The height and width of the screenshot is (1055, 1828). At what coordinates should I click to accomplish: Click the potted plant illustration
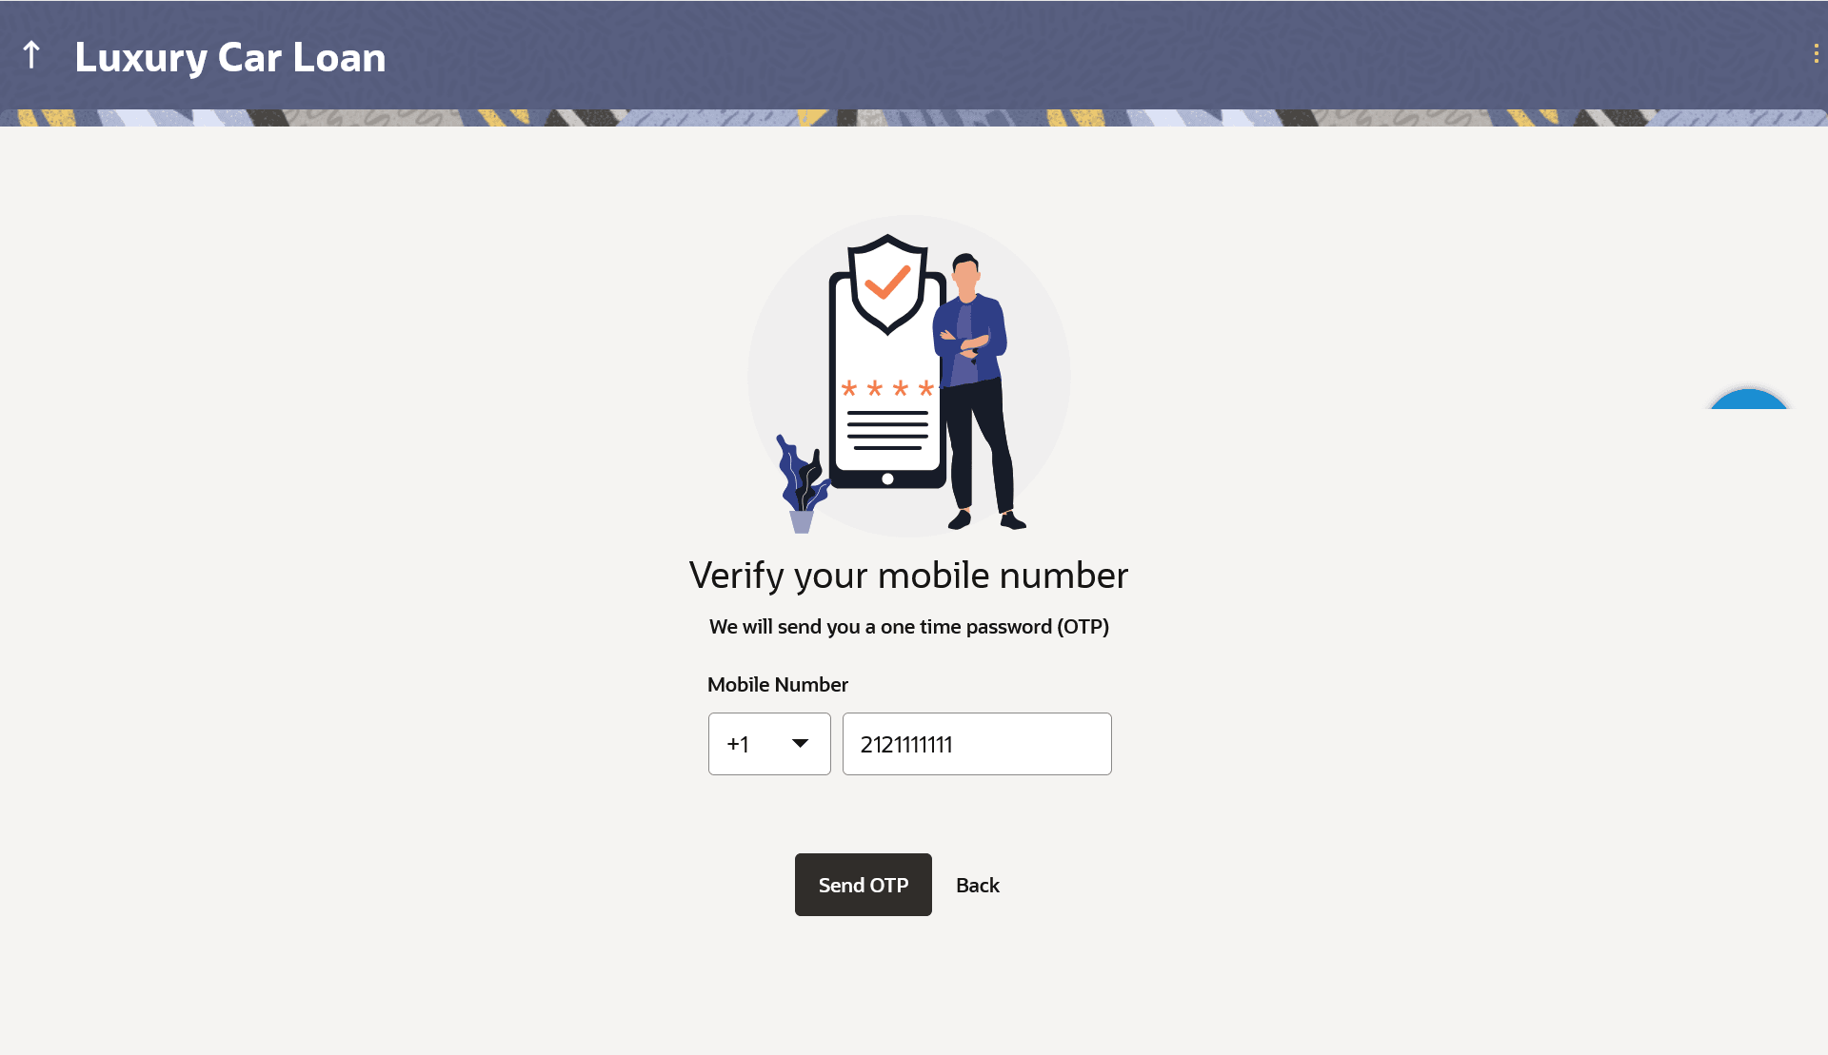[802, 484]
